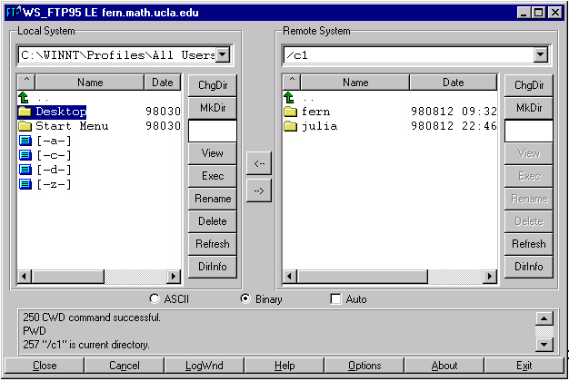Click the right arrow transfer-to-remote button
The width and height of the screenshot is (569, 381).
point(259,192)
